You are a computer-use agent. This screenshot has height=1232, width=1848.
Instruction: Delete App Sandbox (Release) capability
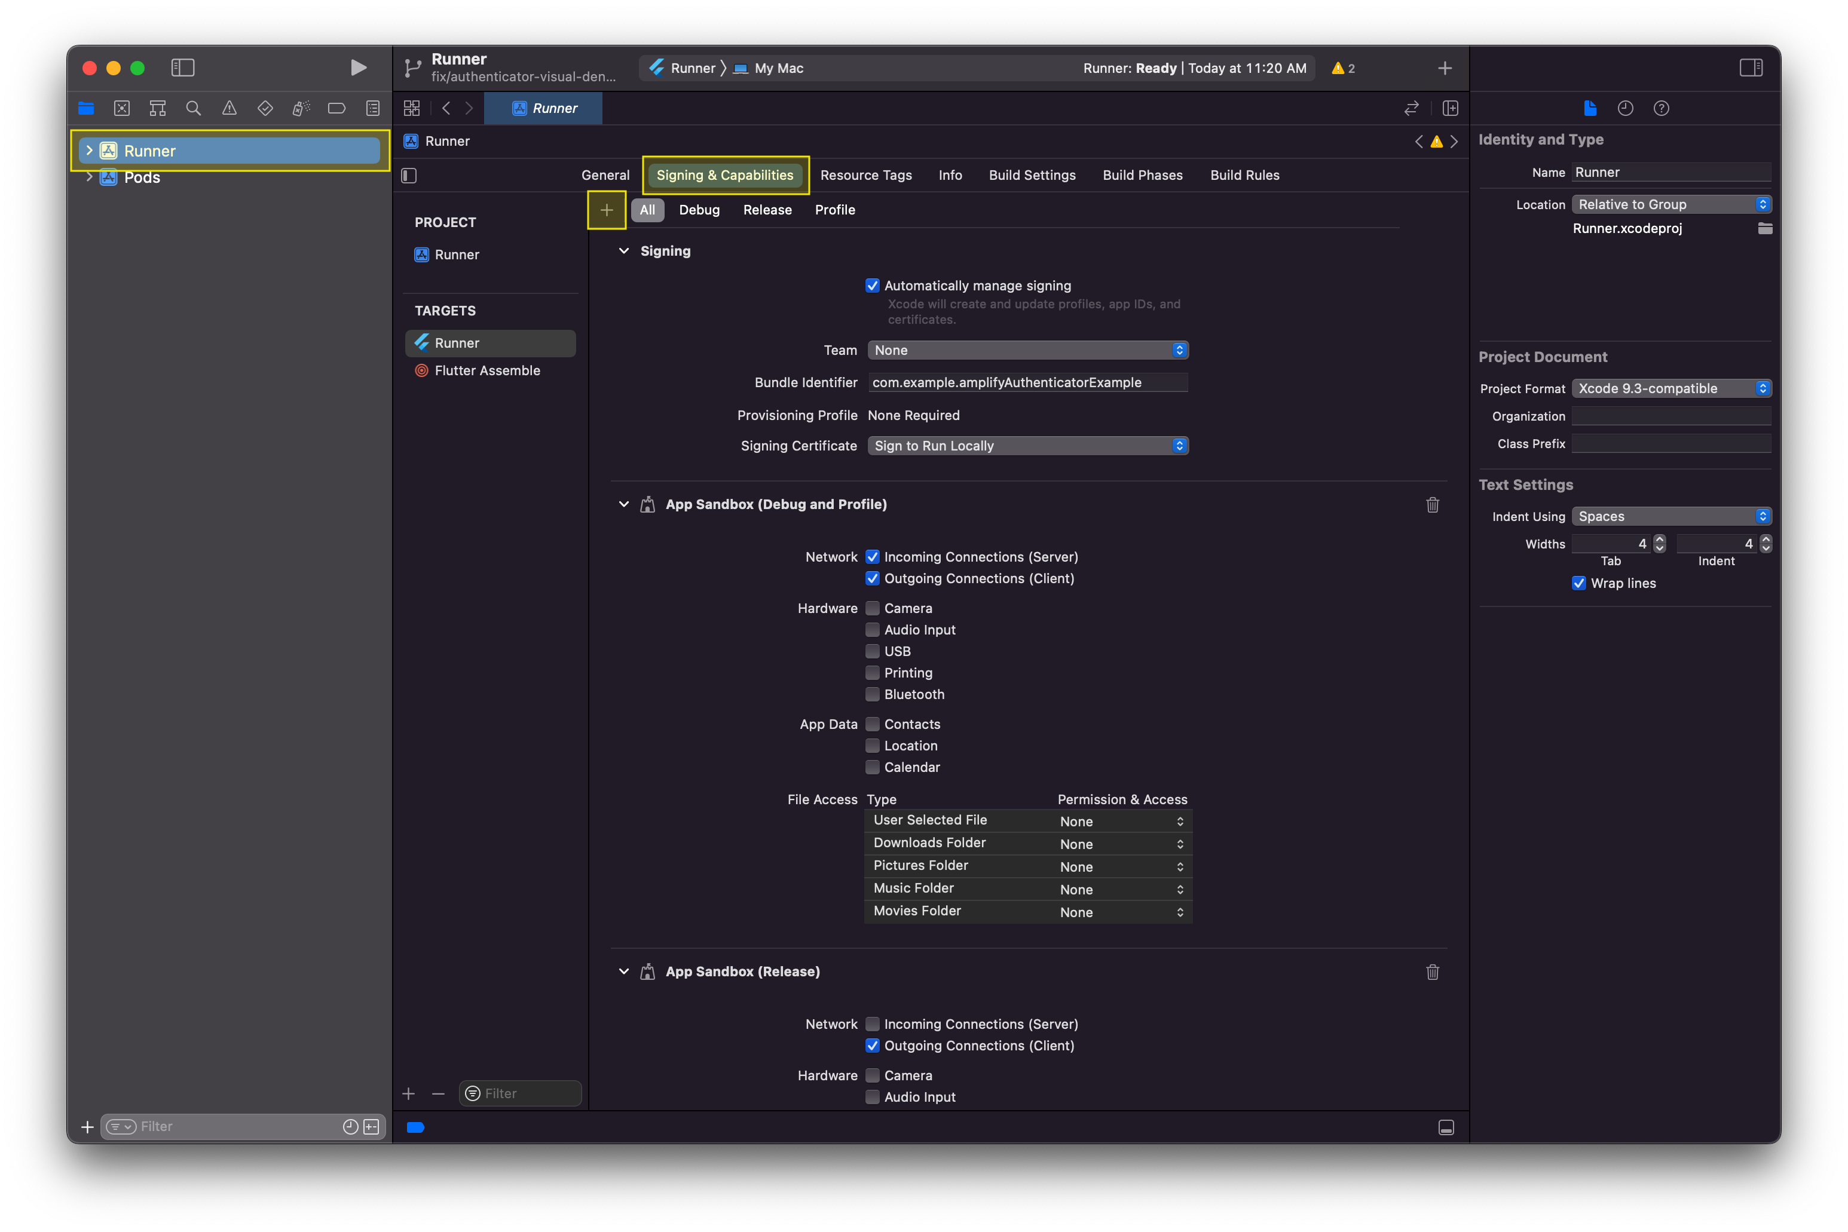[1432, 973]
